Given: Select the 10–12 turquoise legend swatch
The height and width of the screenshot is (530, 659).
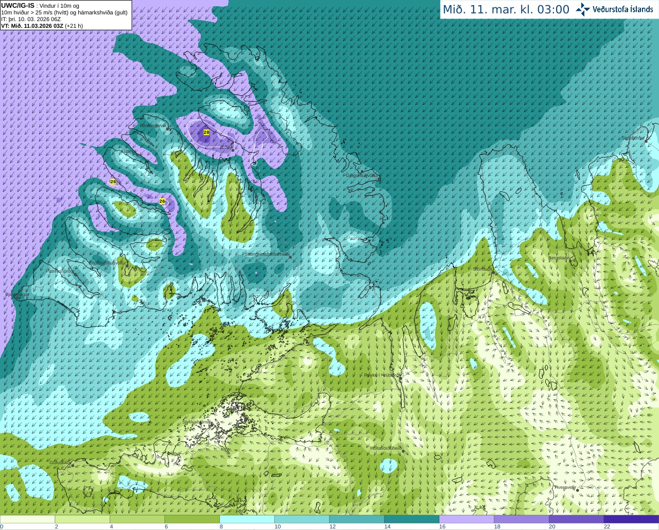Looking at the screenshot, I should click(302, 519).
